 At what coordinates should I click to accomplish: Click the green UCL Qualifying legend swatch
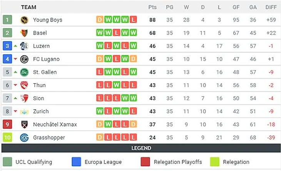point(7,162)
